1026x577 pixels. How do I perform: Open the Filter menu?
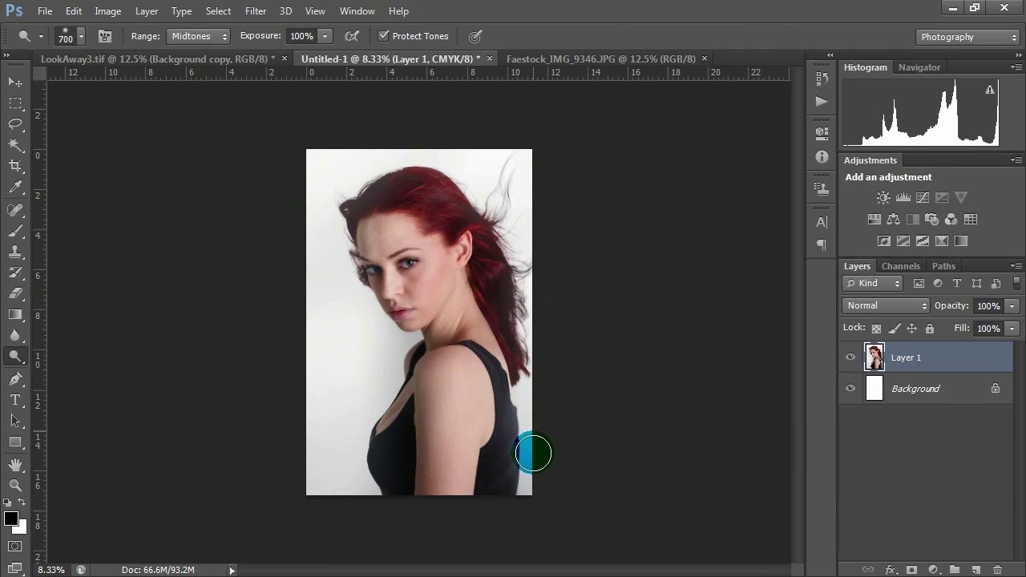coord(256,11)
